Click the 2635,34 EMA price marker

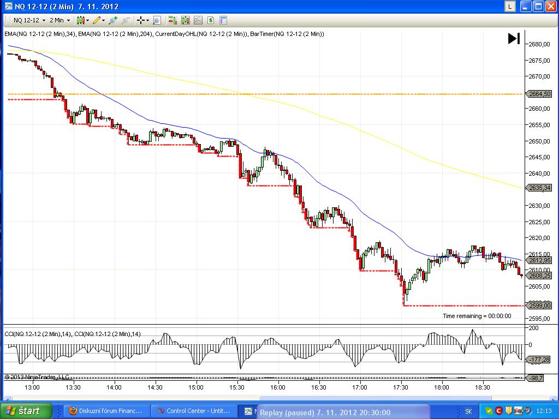tap(539, 188)
